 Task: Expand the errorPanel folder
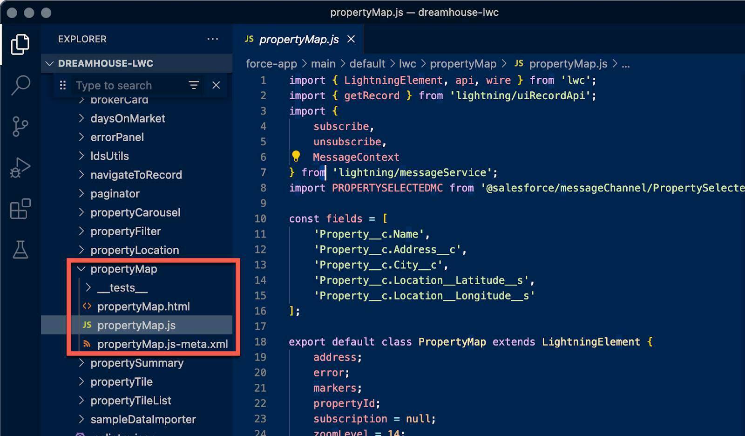click(x=137, y=137)
